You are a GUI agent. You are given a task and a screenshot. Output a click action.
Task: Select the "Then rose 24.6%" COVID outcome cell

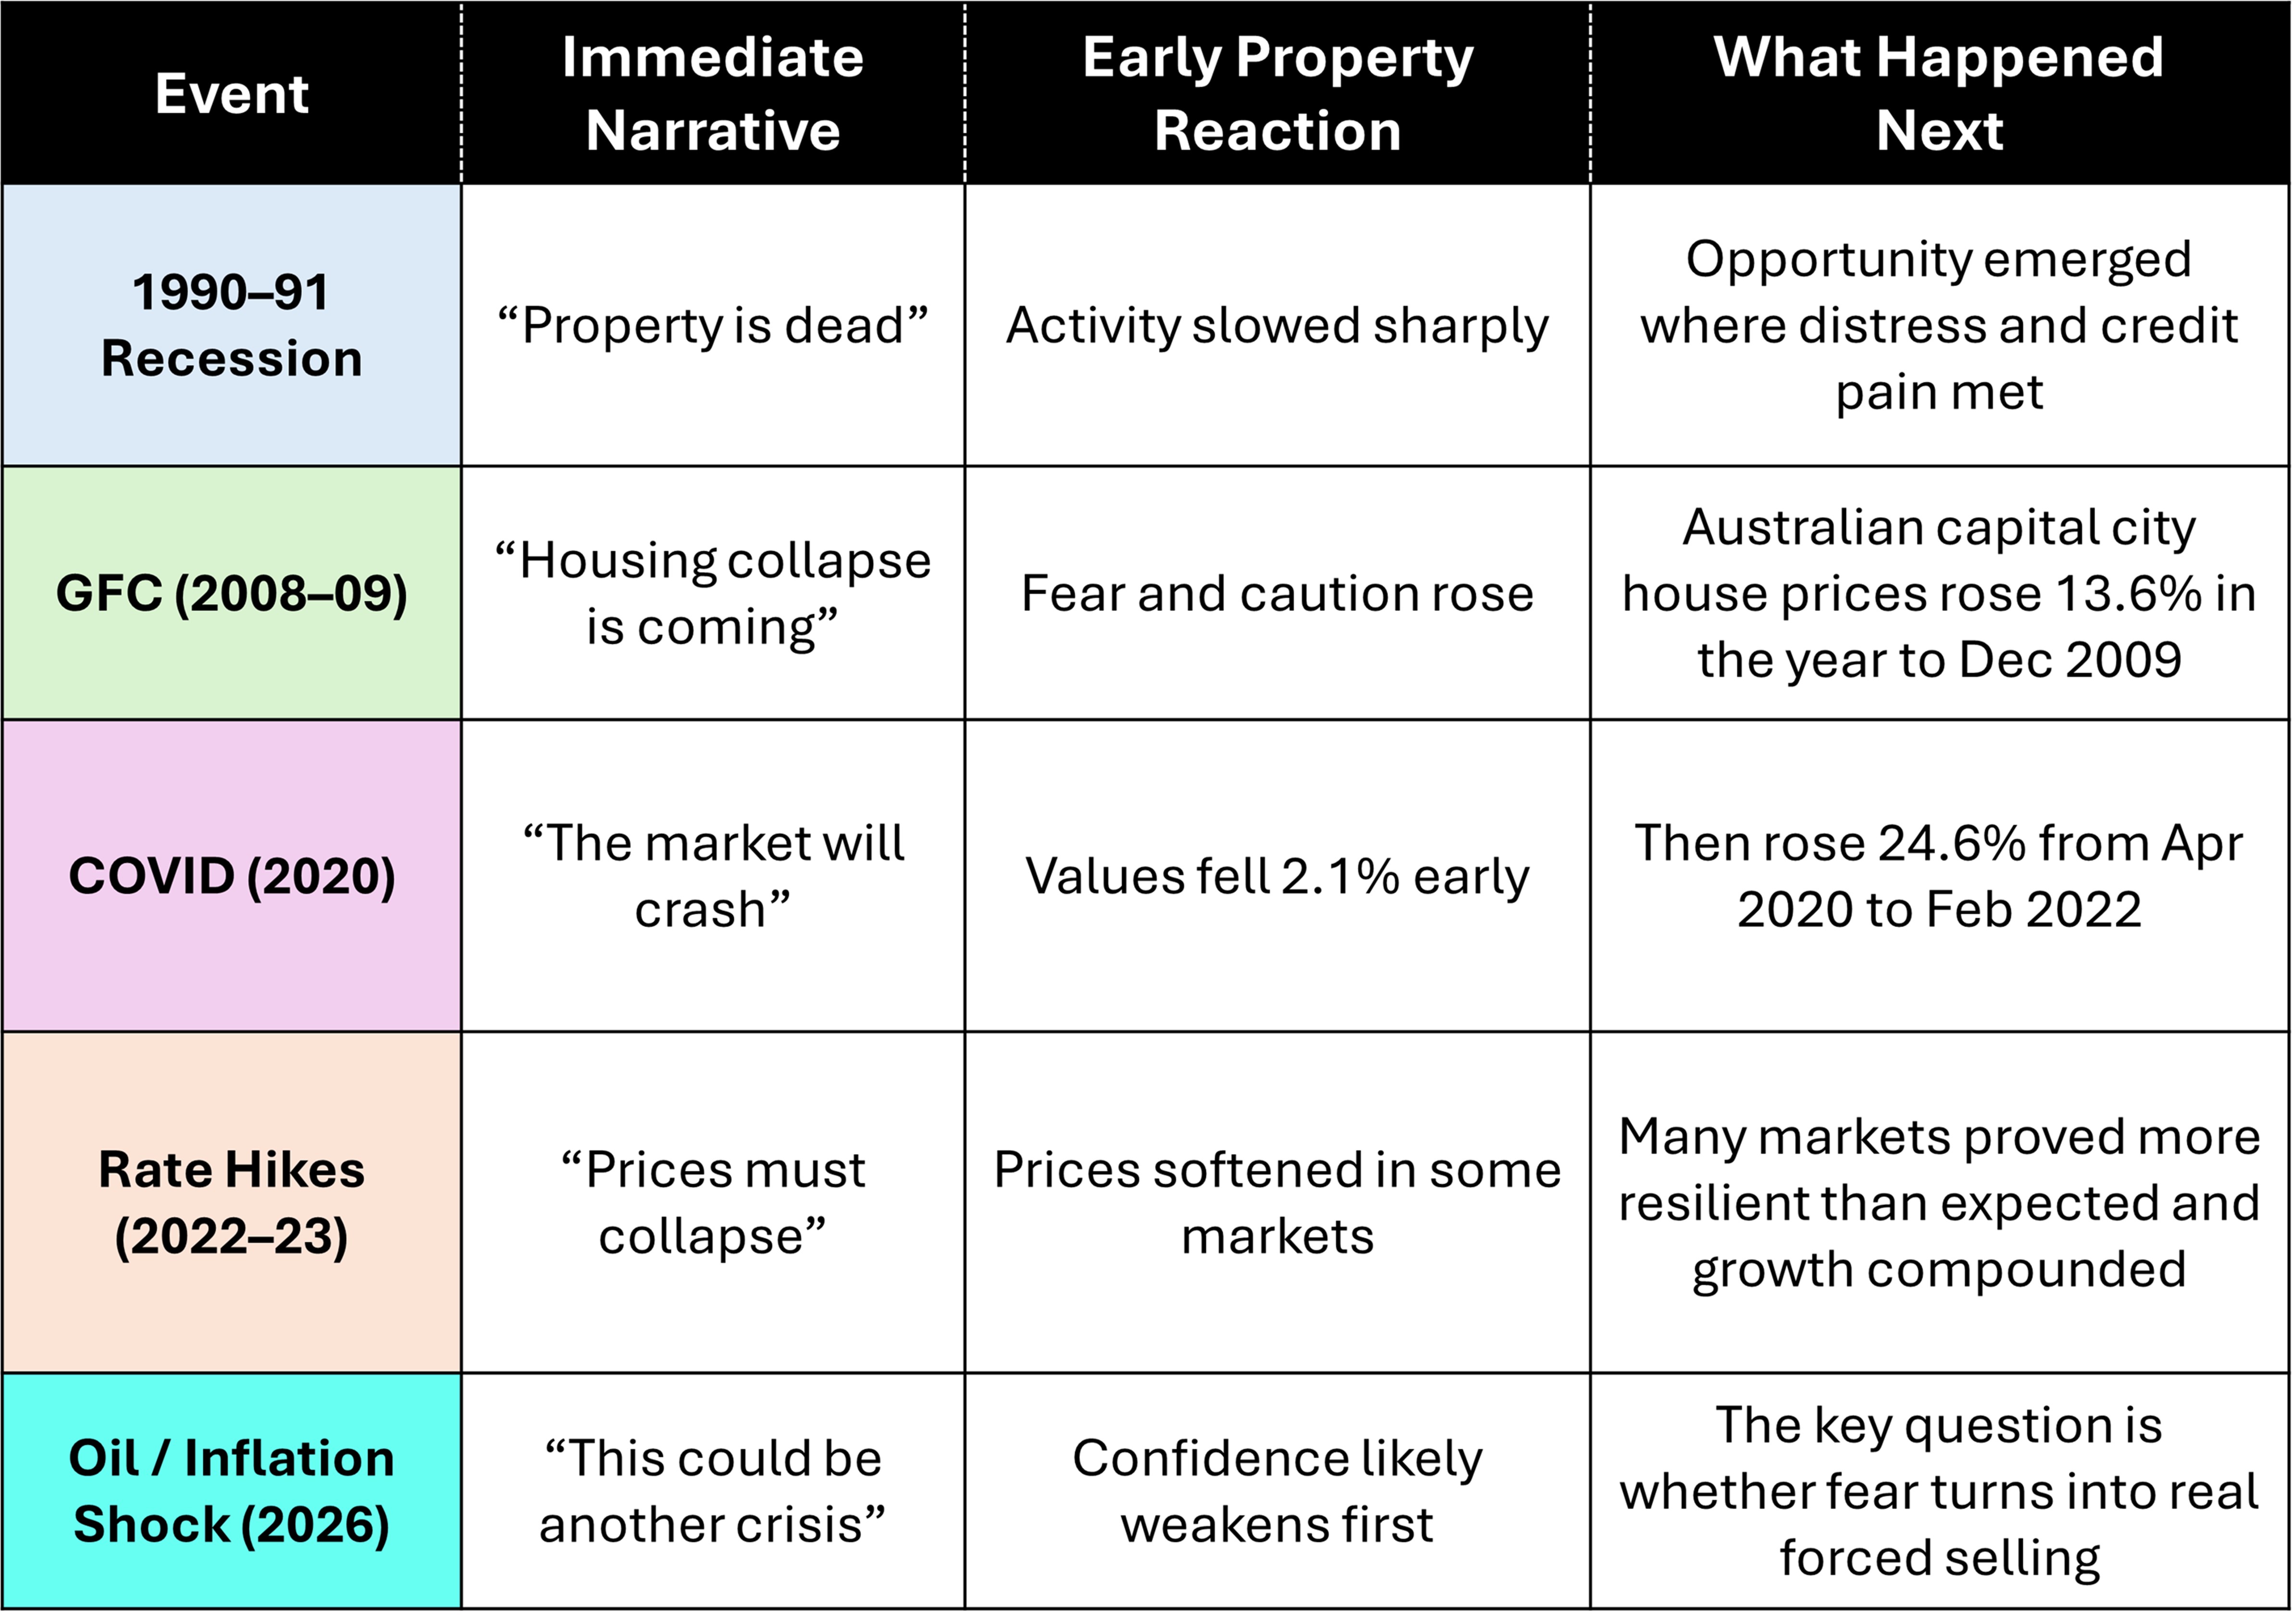pos(1938,876)
